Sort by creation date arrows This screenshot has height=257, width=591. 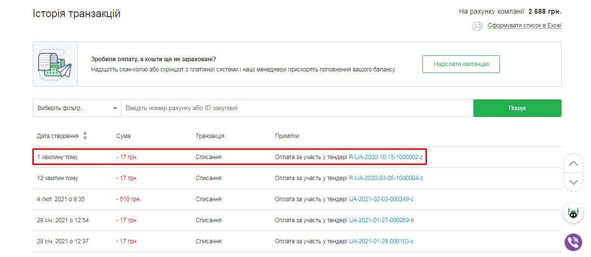pyautogui.click(x=85, y=136)
